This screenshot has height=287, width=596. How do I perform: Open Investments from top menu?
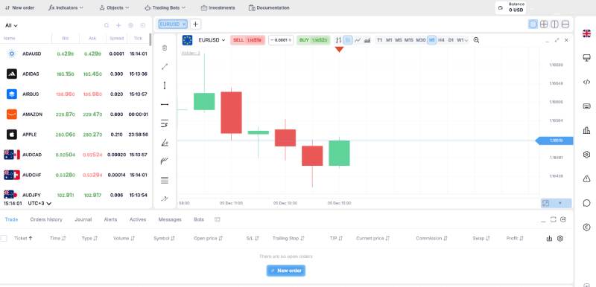tap(218, 7)
